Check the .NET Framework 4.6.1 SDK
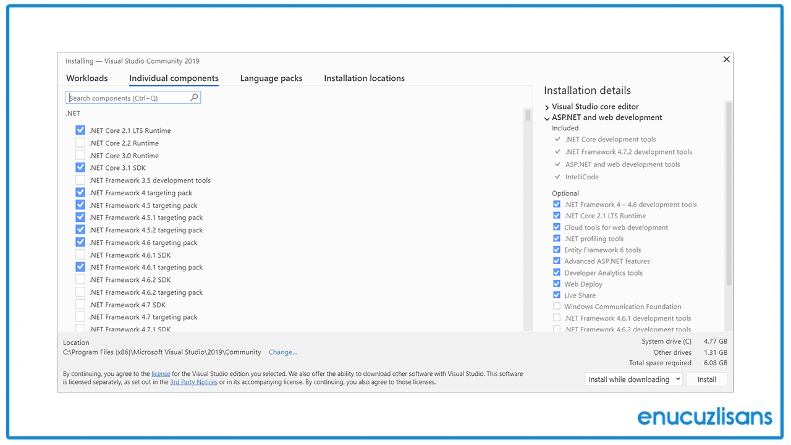791x445 pixels. click(x=80, y=255)
